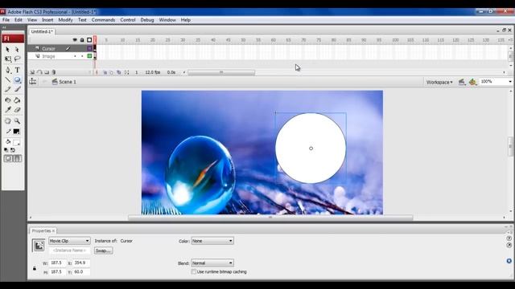This screenshot has width=515, height=289.
Task: Select the Image layer
Action: [x=48, y=56]
